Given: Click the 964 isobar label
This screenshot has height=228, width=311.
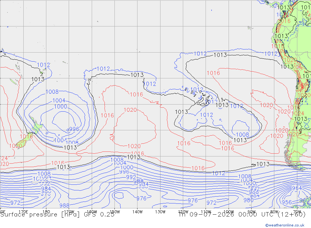Looking at the screenshot, I should (x=297, y=188).
